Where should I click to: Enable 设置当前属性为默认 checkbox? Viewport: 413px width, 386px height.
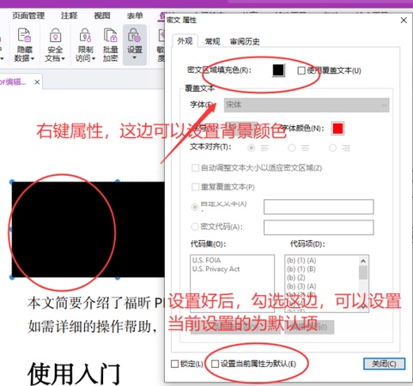pyautogui.click(x=215, y=364)
